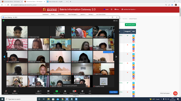
Task: Select Al Fitra Dwitatya's video tile
Action: pos(17,32)
